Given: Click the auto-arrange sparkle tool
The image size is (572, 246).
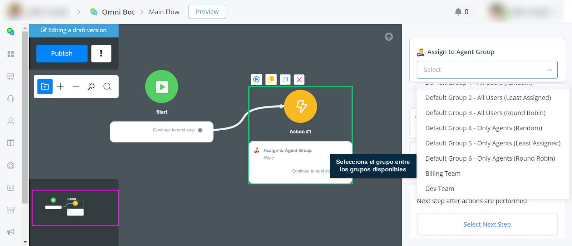Looking at the screenshot, I should (92, 86).
